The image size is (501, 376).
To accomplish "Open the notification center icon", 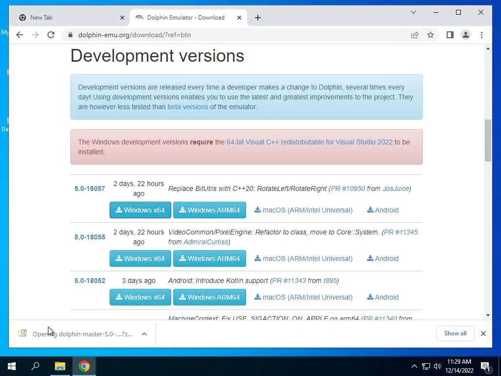I will click(485, 366).
